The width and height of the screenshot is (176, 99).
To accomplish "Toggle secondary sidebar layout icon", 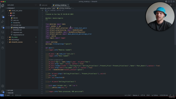I will 171,2.
